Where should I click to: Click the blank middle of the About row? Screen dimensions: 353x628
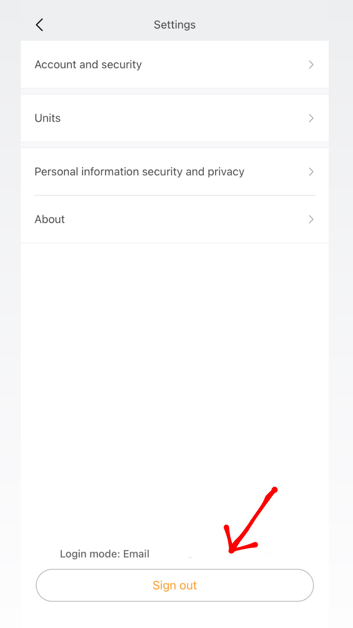tap(183, 219)
